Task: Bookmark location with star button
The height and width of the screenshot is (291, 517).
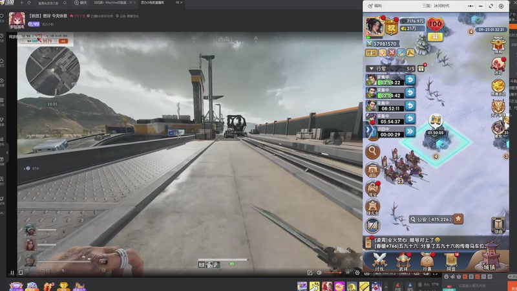Action: click(x=458, y=219)
